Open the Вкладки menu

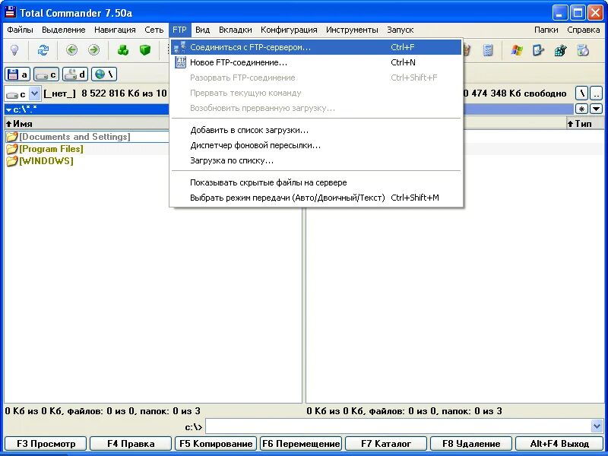pos(236,30)
